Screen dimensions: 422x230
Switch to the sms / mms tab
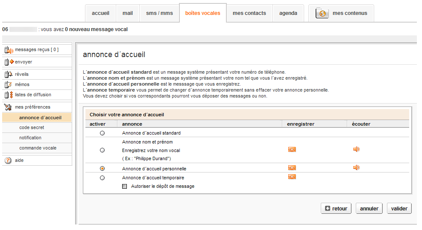(159, 13)
